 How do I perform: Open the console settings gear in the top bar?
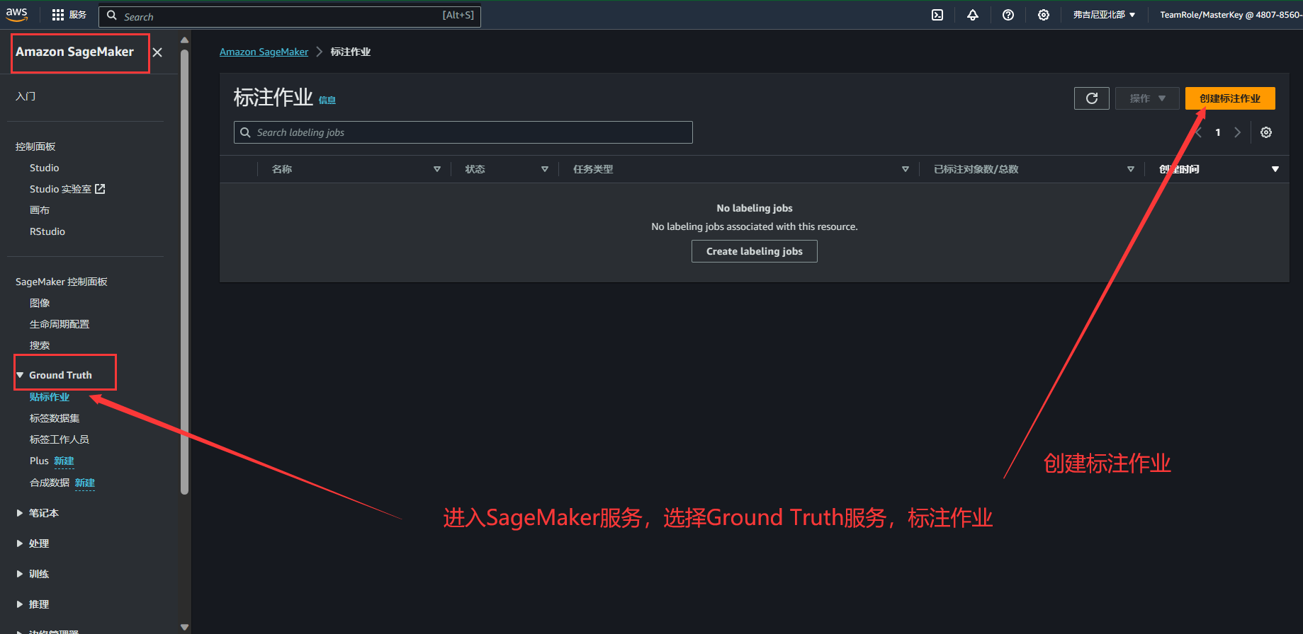click(x=1044, y=15)
